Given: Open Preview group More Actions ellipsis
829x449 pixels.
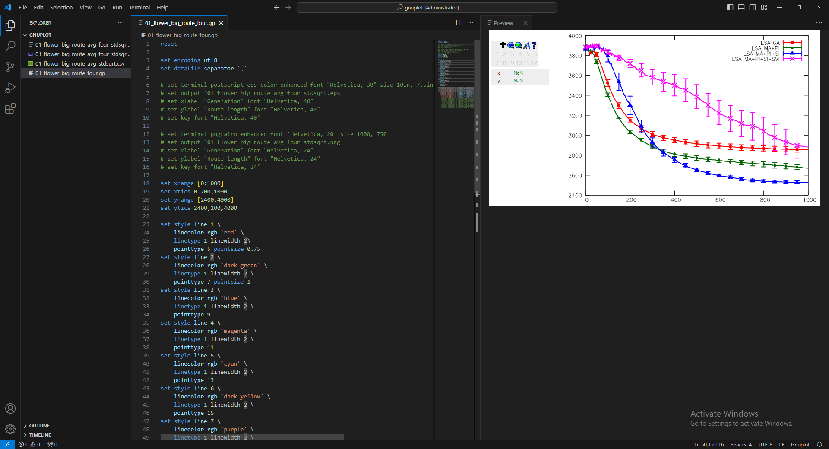Looking at the screenshot, I should click(x=819, y=23).
